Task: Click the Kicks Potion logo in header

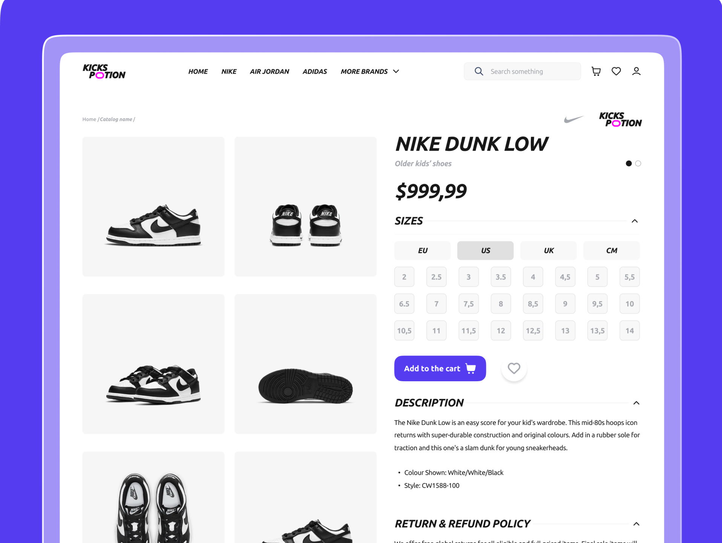Action: point(104,71)
